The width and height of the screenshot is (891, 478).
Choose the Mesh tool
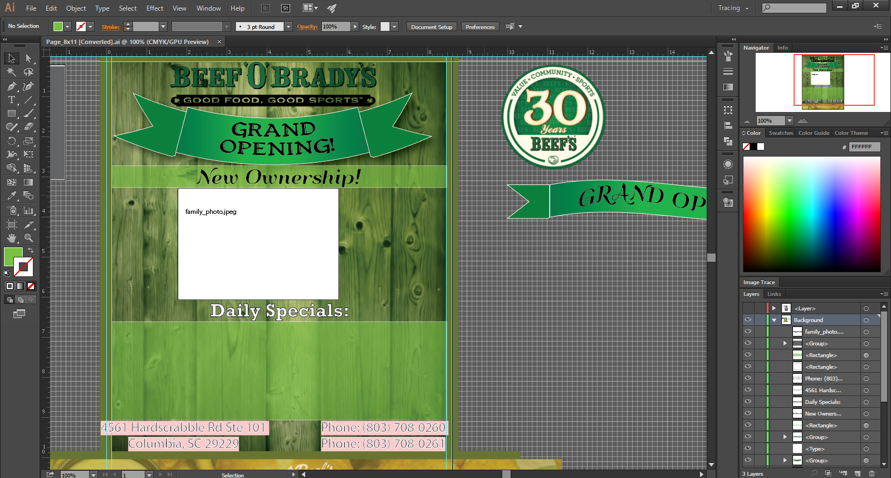pyautogui.click(x=12, y=182)
